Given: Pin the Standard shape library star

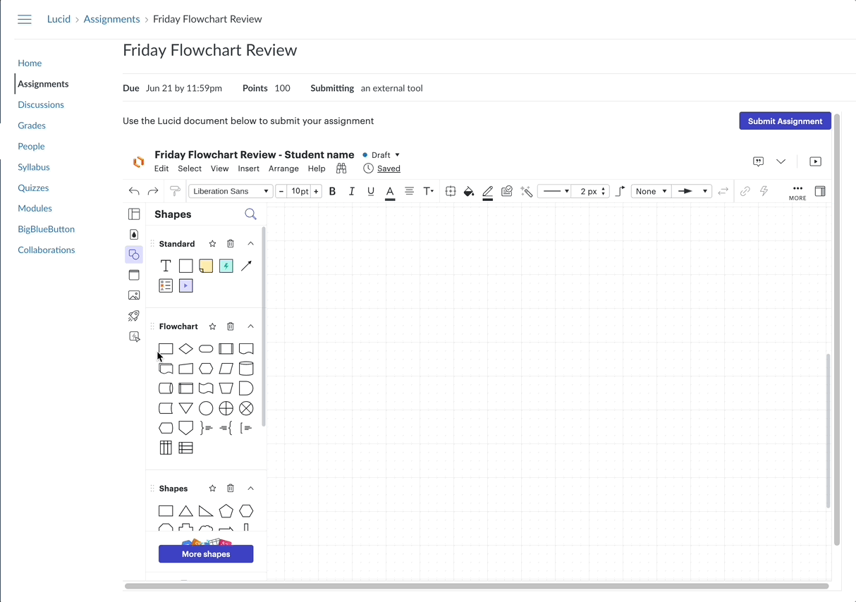Looking at the screenshot, I should (212, 244).
